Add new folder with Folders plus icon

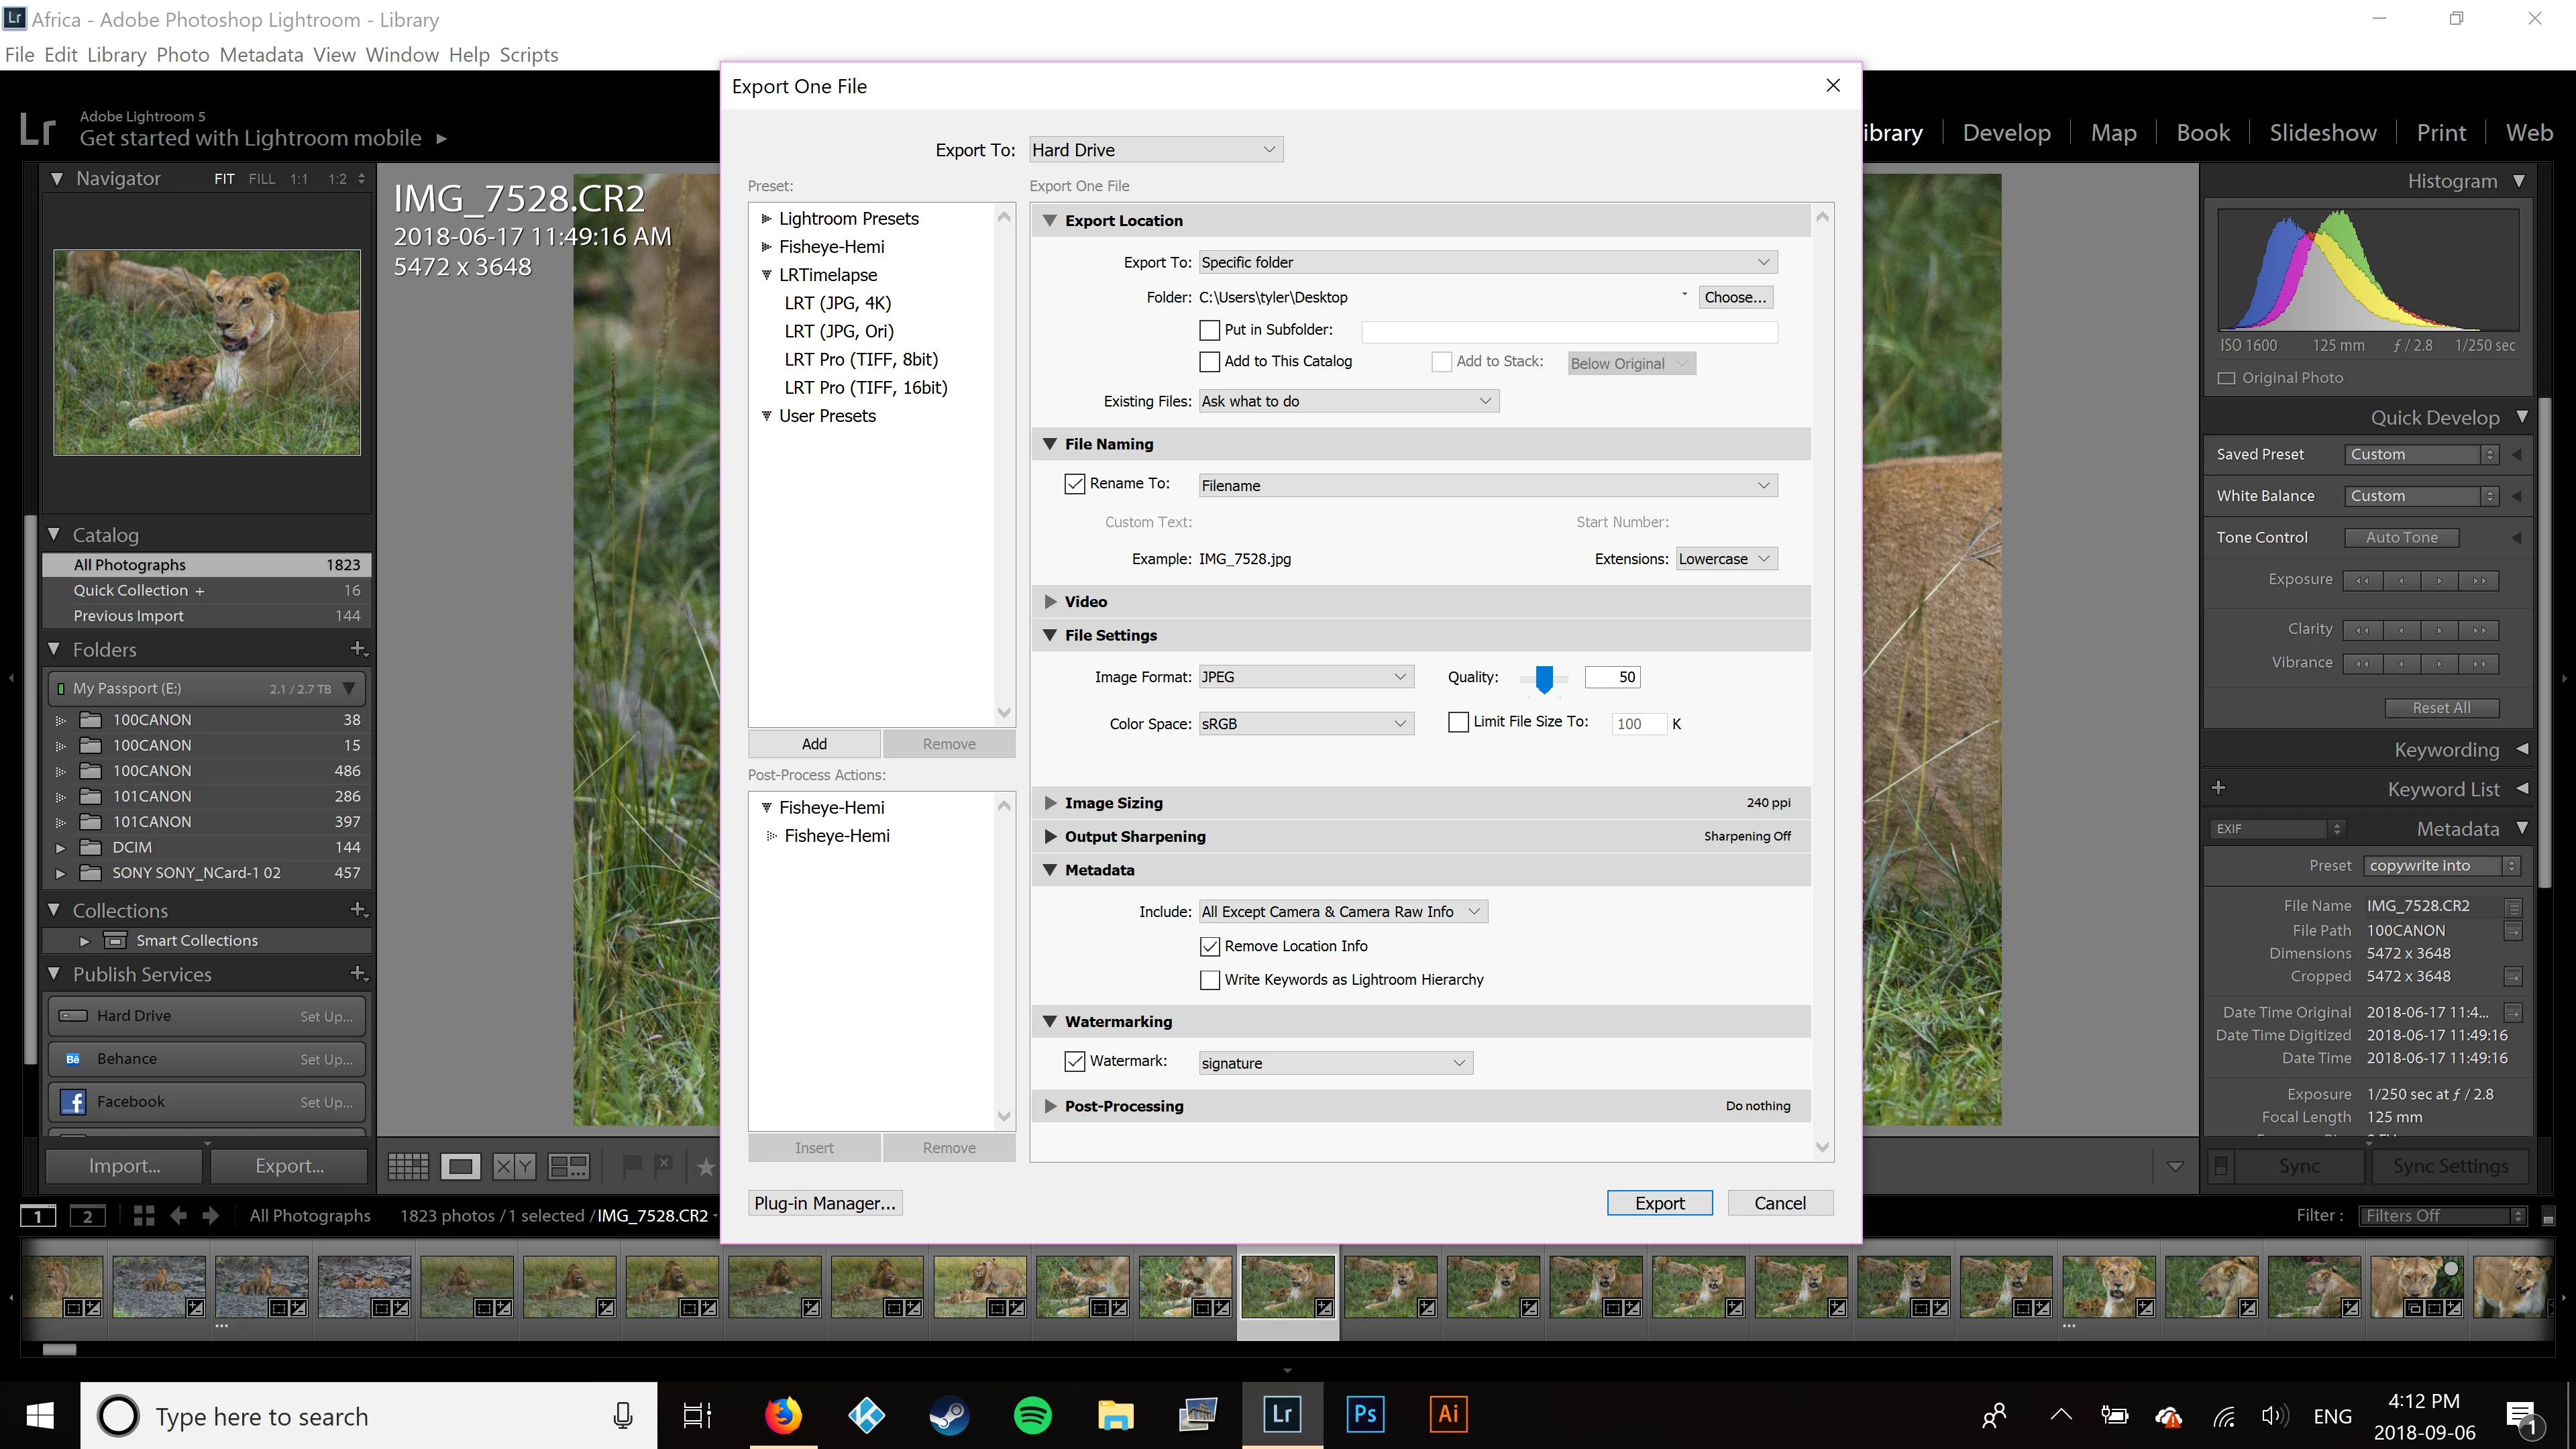[359, 649]
